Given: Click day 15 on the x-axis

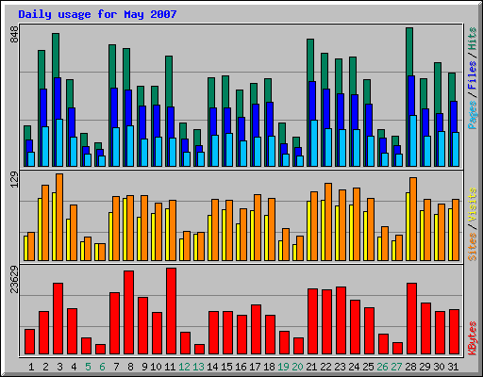Looking at the screenshot, I should point(226,367).
